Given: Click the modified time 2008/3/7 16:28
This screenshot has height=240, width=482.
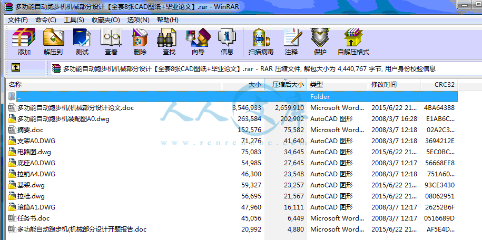Looking at the screenshot, I should pyautogui.click(x=394, y=118).
